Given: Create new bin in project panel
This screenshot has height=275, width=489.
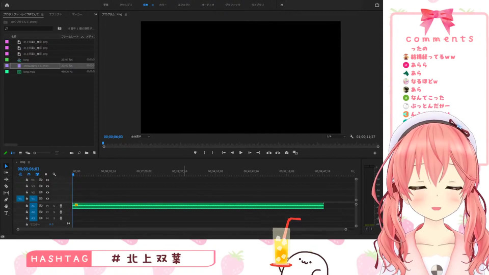Looking at the screenshot, I should click(87, 153).
